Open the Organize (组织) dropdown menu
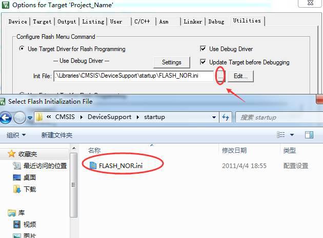This screenshot has height=238, width=323. coord(16,135)
